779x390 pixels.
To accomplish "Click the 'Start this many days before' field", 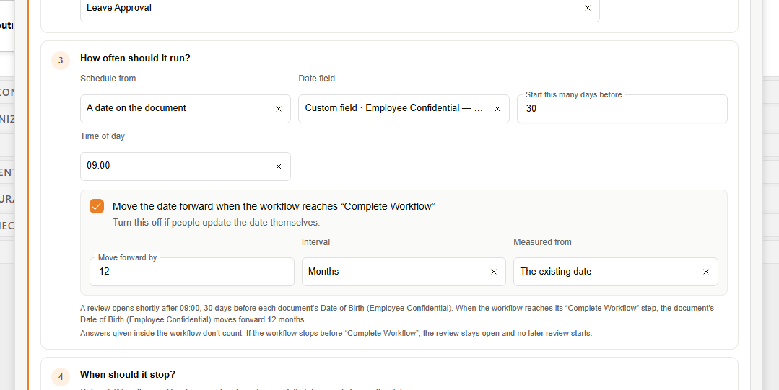I will point(622,109).
